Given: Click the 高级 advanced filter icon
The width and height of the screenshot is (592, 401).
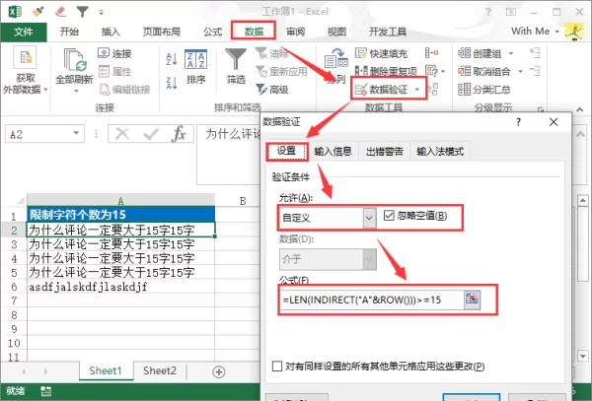Looking at the screenshot, I should pyautogui.click(x=260, y=90).
